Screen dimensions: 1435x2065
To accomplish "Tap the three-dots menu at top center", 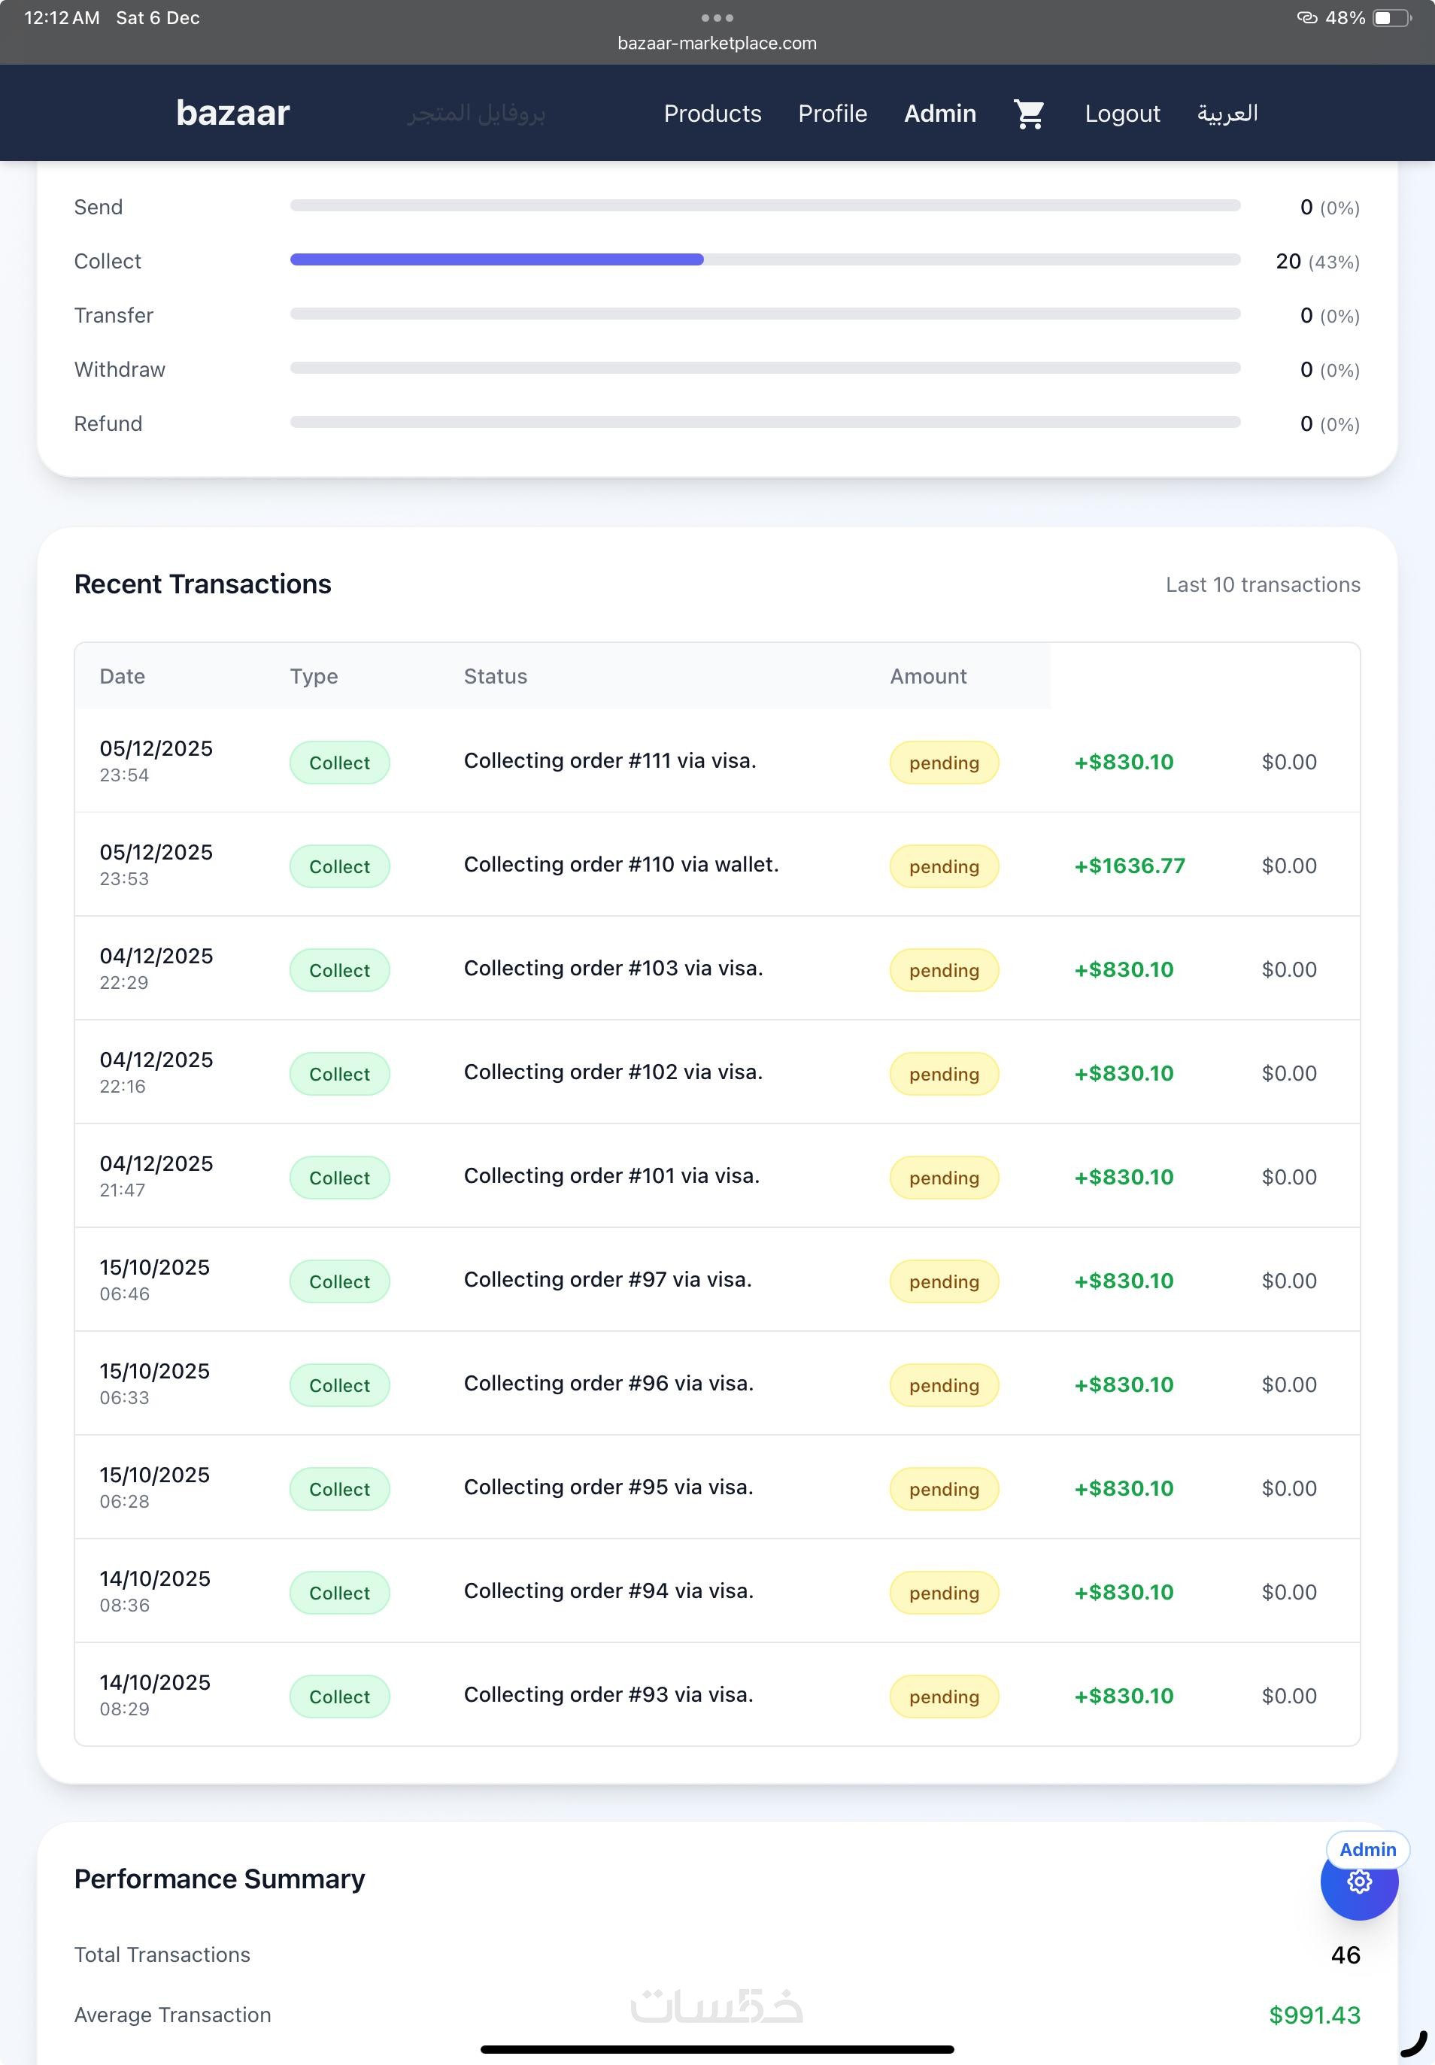I will [x=717, y=18].
